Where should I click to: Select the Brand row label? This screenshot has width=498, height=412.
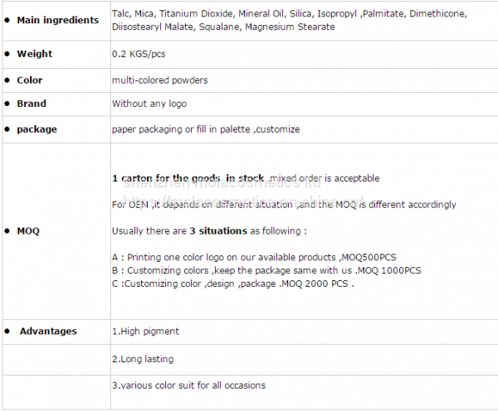coord(32,104)
